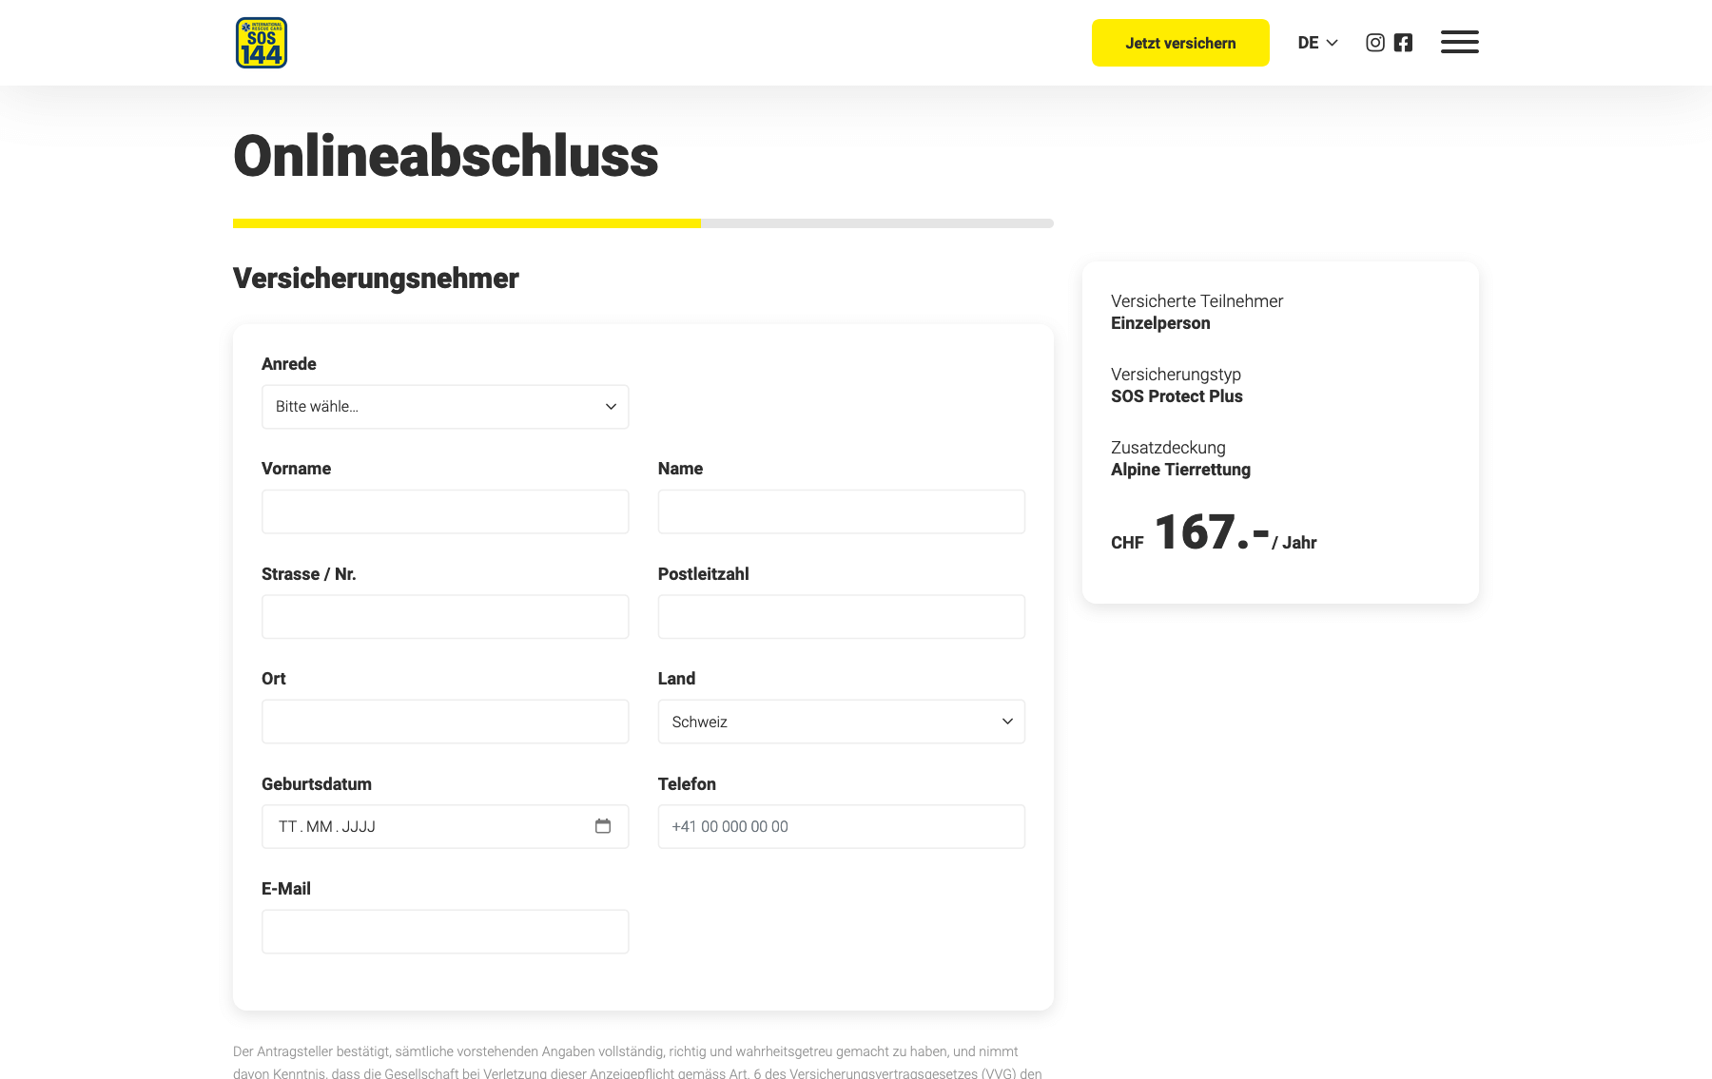Image resolution: width=1712 pixels, height=1079 pixels.
Task: Click the Ort text field
Action: [x=445, y=722]
